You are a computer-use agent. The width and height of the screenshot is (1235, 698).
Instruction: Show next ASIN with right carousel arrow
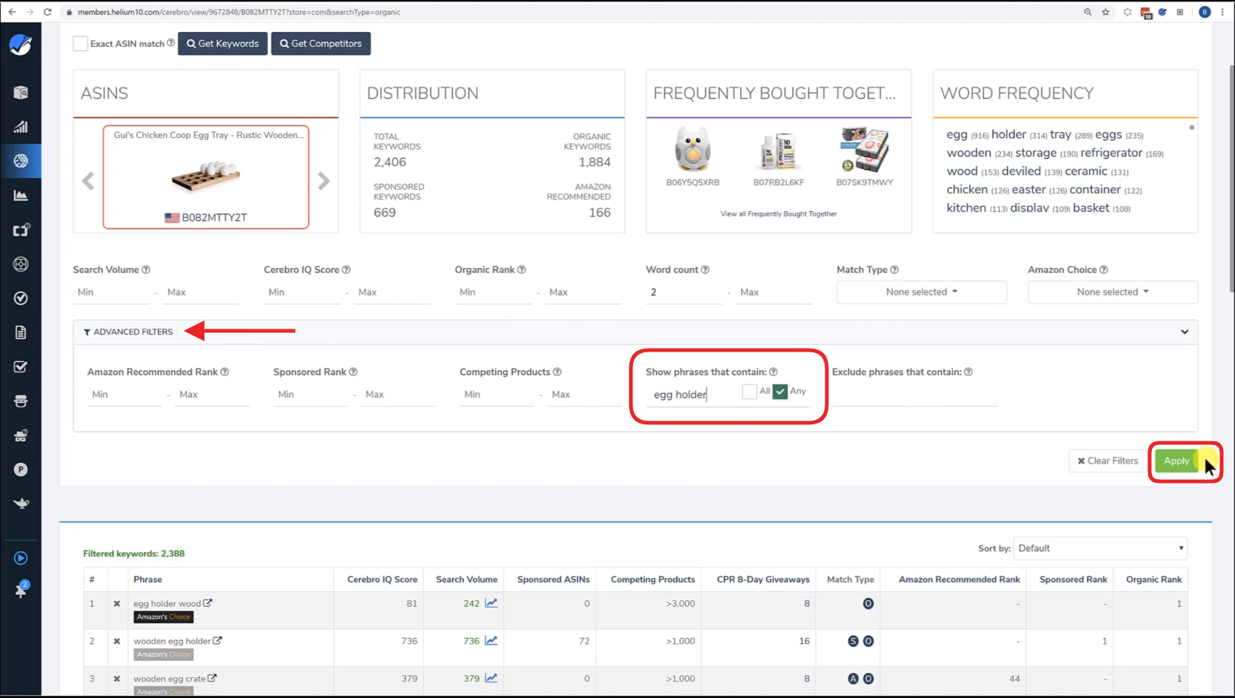coord(324,181)
